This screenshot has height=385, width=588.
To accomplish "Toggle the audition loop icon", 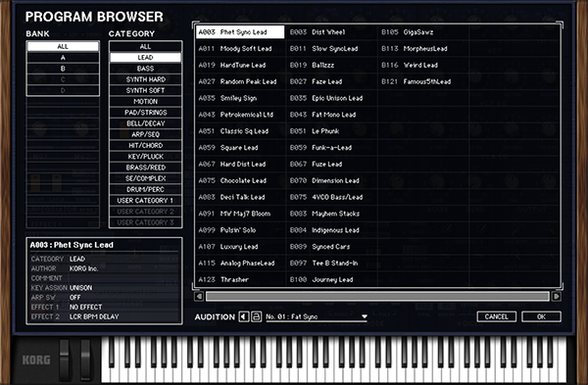I will pyautogui.click(x=256, y=316).
